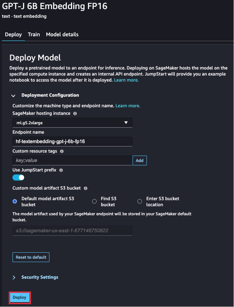Click the GPT-J 6B Embedding FP16 title
Viewport: 234px width, 307px height.
click(x=55, y=6)
